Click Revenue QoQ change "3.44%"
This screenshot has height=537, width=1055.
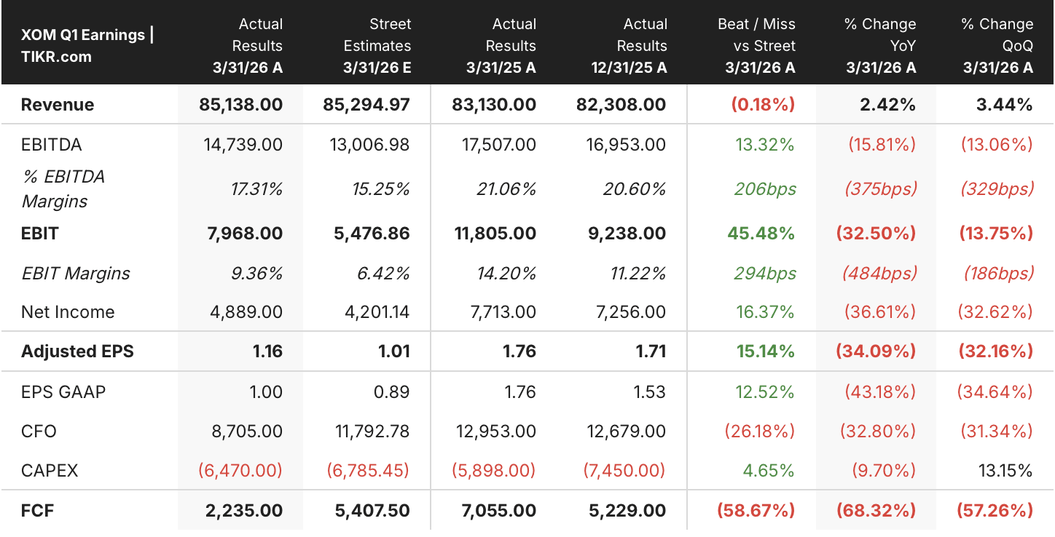(1005, 105)
